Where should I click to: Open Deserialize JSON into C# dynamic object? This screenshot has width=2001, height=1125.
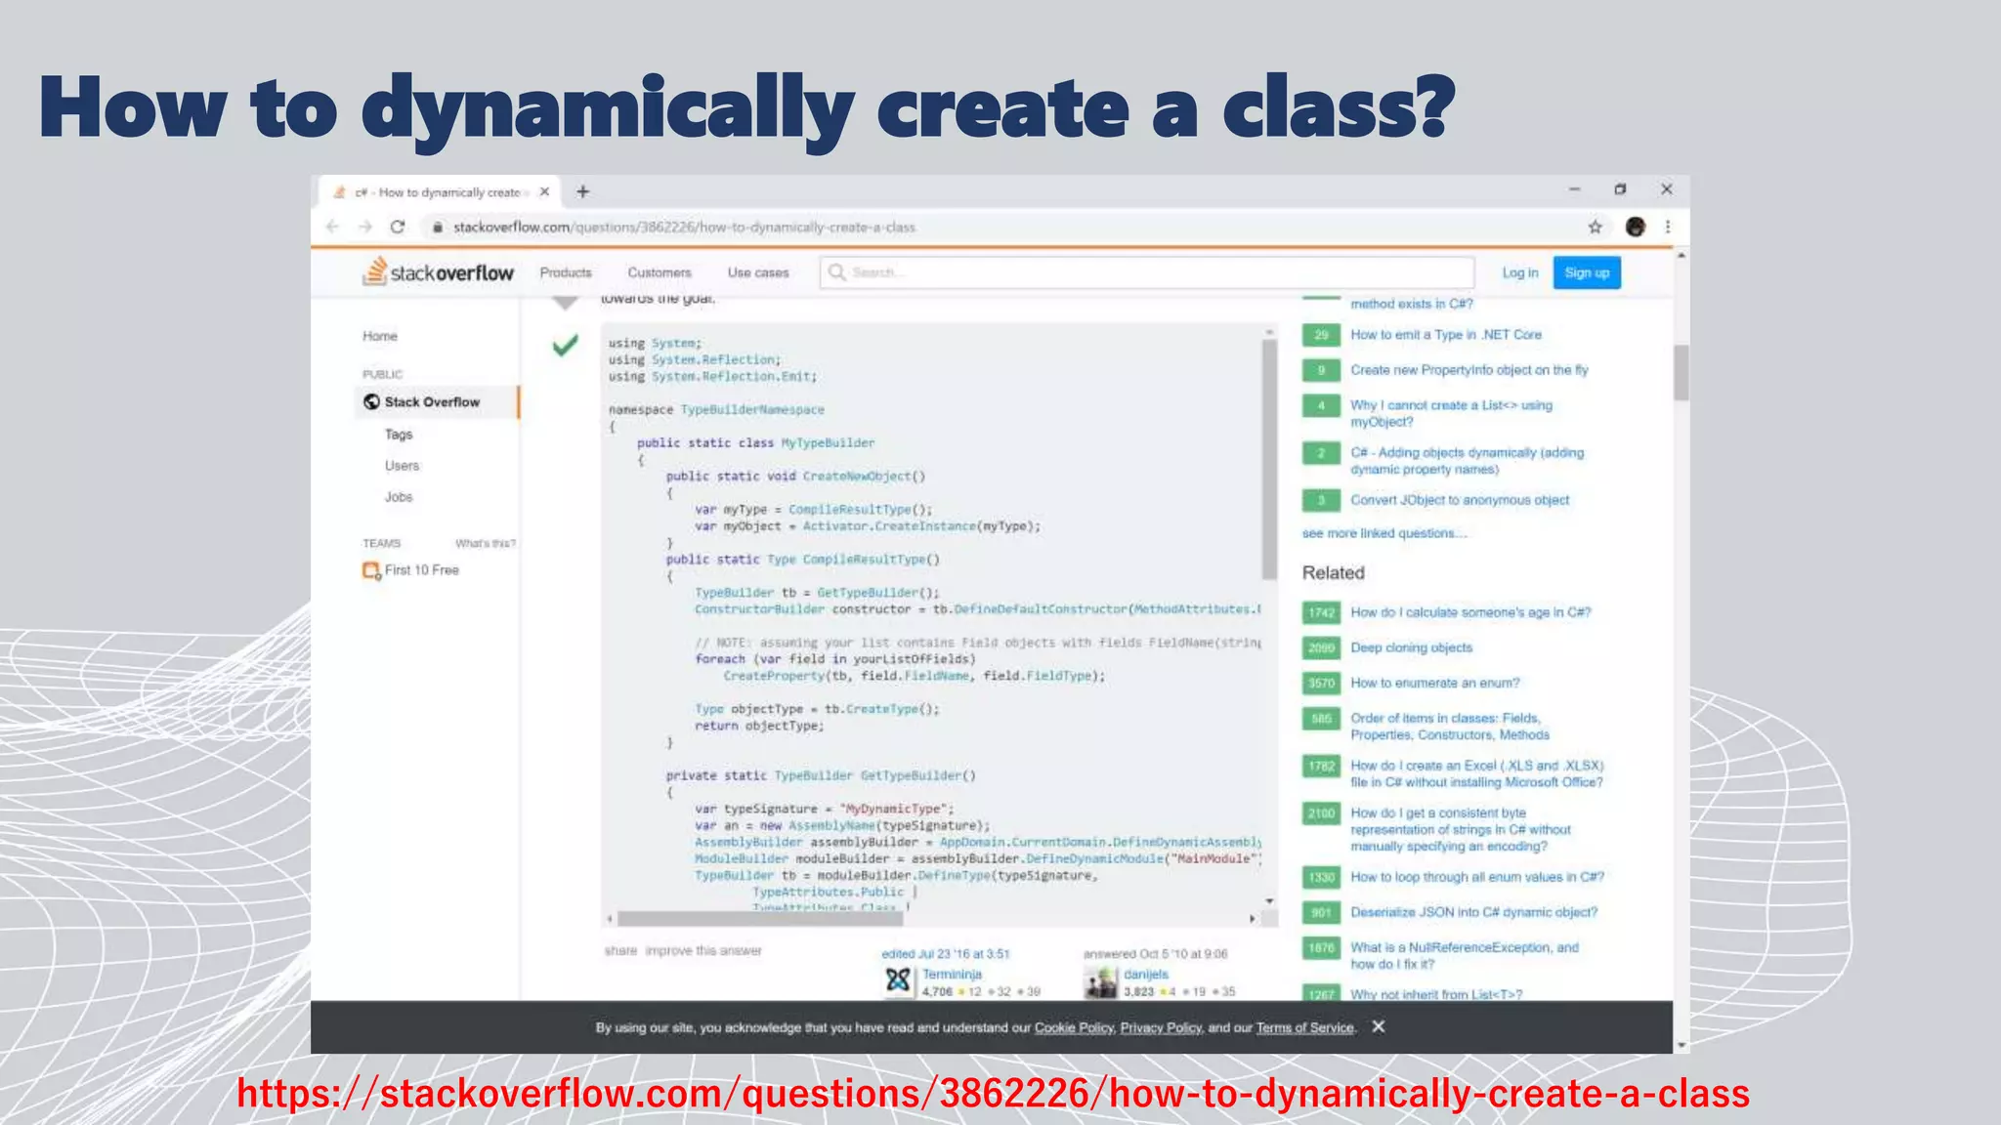coord(1473,912)
